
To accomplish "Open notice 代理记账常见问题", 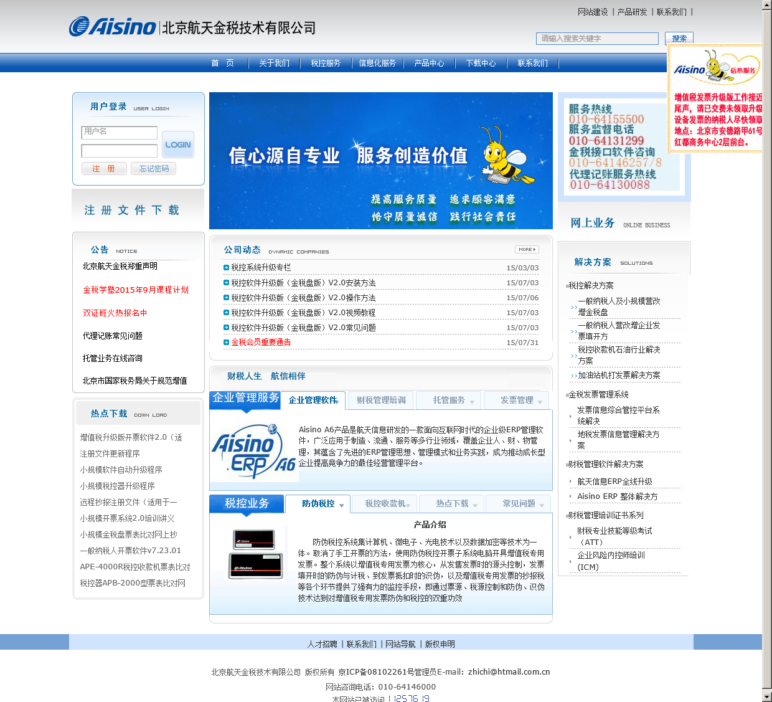I will [x=113, y=336].
